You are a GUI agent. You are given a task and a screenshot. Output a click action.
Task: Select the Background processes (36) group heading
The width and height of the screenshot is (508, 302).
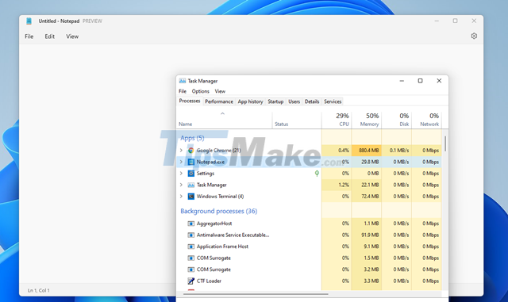[x=219, y=211]
